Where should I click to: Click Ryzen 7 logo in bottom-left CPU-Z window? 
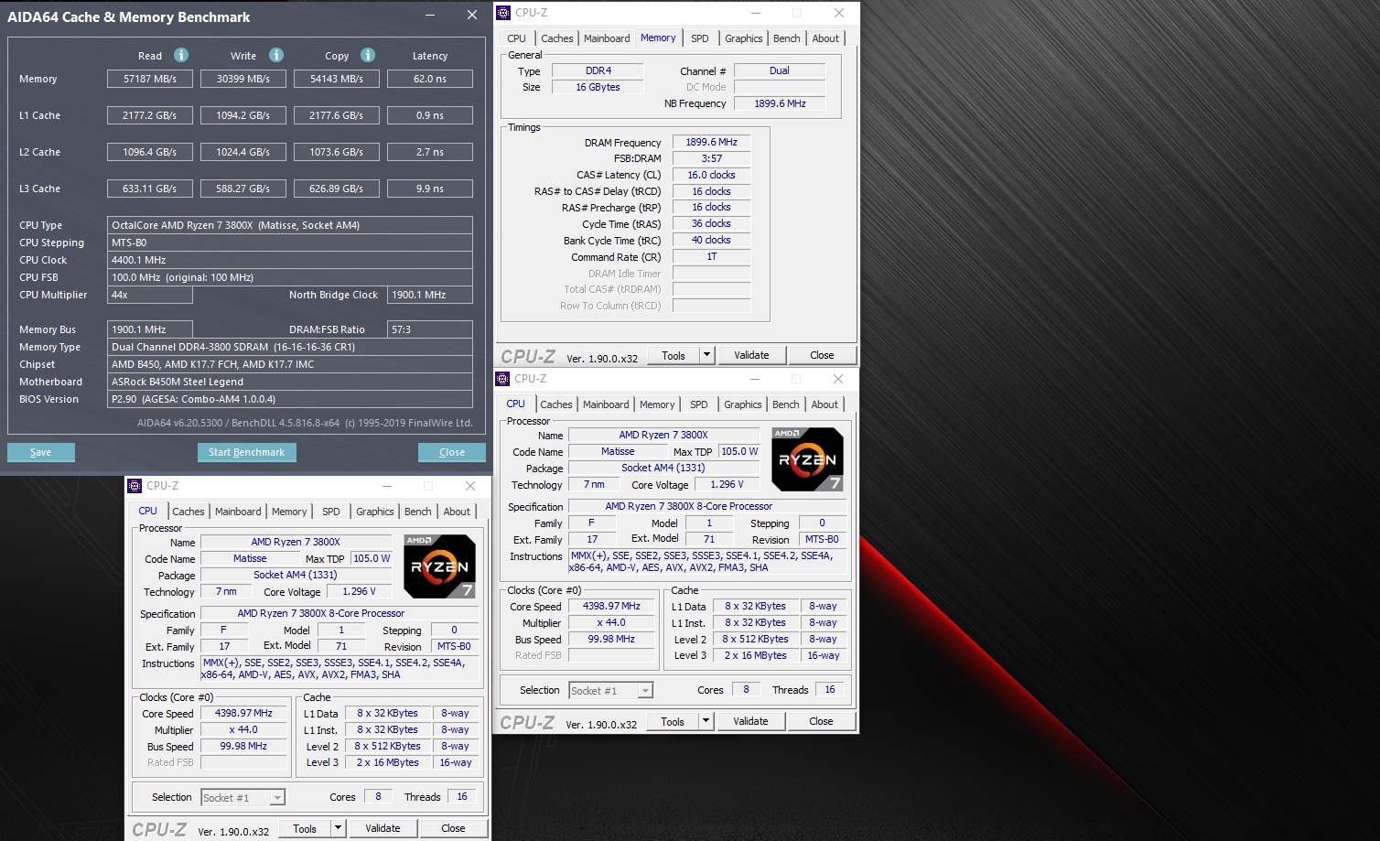(x=439, y=566)
